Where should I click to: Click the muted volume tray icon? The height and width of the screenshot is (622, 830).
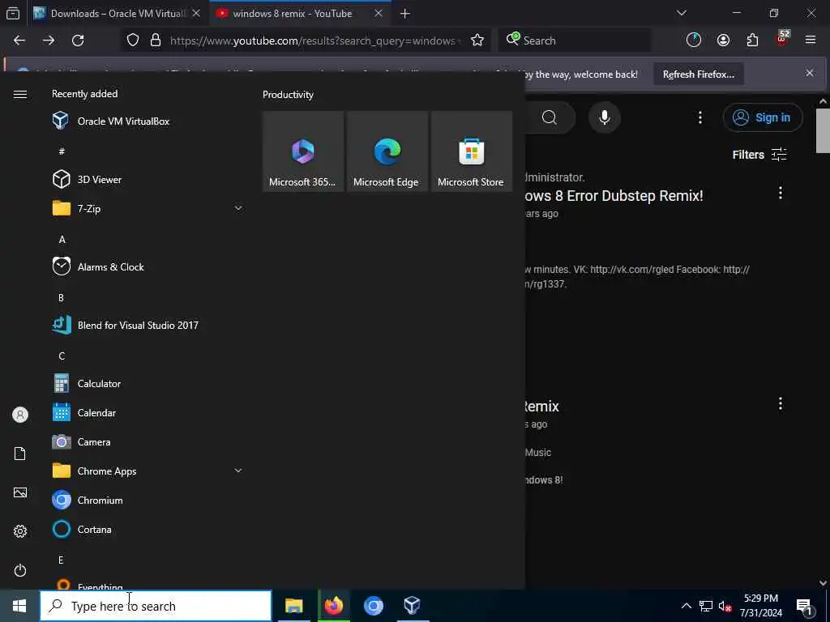click(x=725, y=606)
